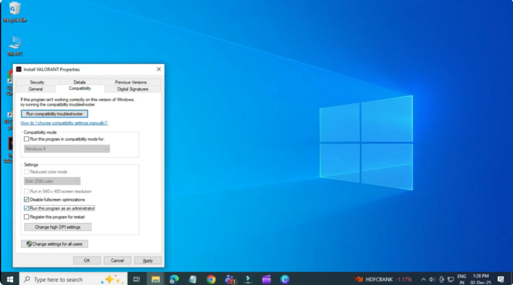513x285 pixels.
Task: Switch to the Security tab
Action: [37, 82]
